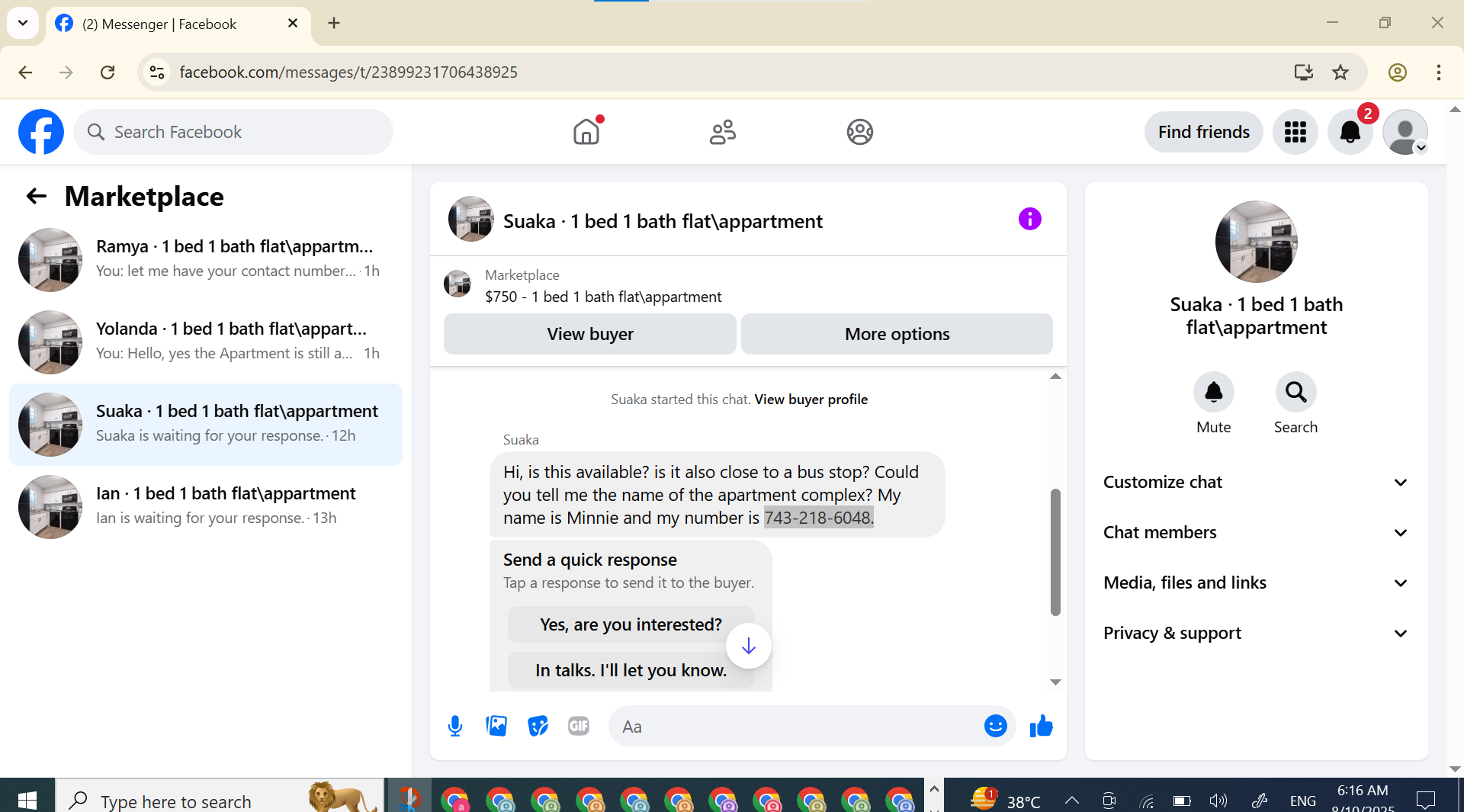Click the Suaka chat header listing thumbnail
1464x812 pixels.
click(470, 220)
